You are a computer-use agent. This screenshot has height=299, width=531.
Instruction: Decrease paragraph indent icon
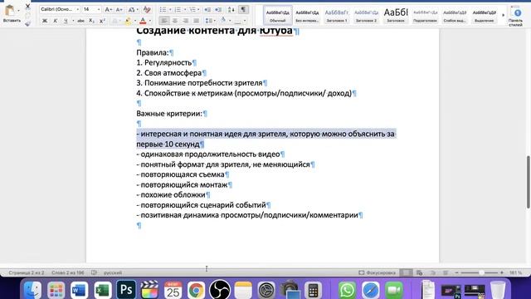pos(207,9)
